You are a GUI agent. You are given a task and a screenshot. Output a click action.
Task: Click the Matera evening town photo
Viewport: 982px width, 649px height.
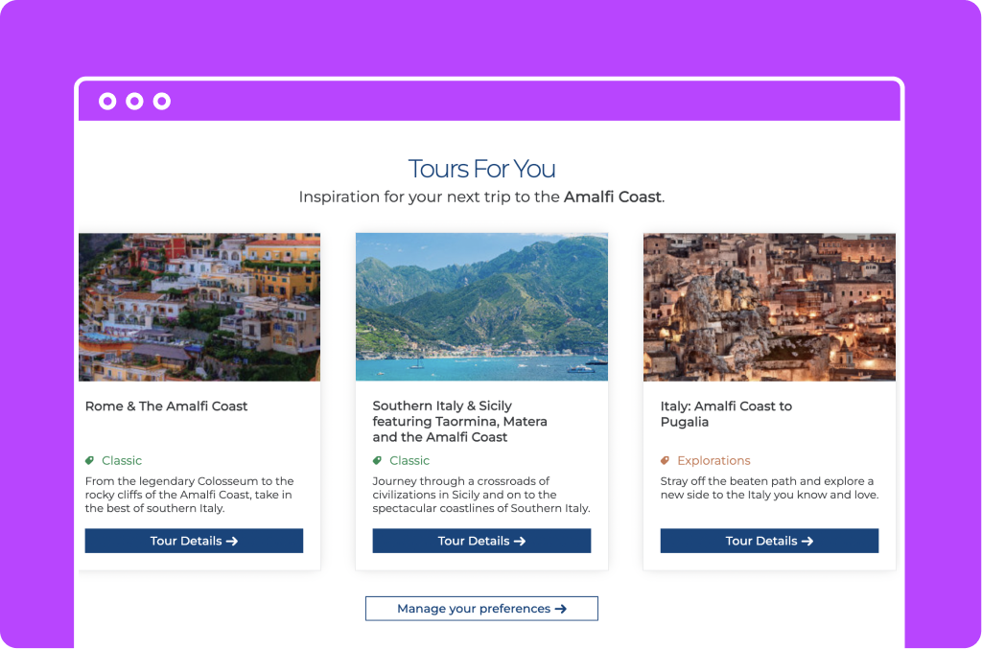pos(769,308)
